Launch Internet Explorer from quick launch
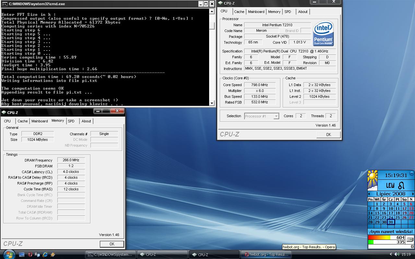415x259 pixels. (45, 254)
